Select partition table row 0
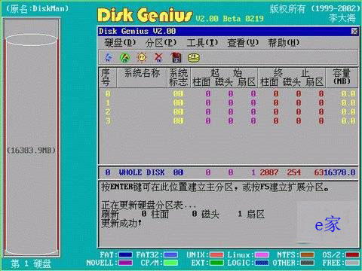The image size is (362, 271). point(228,94)
